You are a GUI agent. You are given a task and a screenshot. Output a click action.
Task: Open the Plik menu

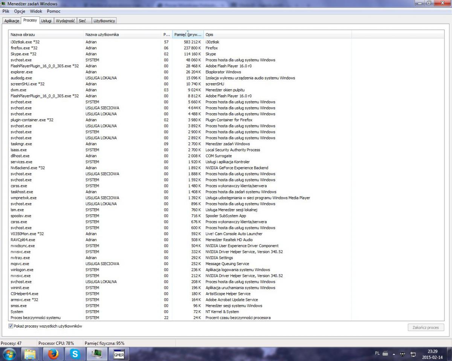pos(6,11)
